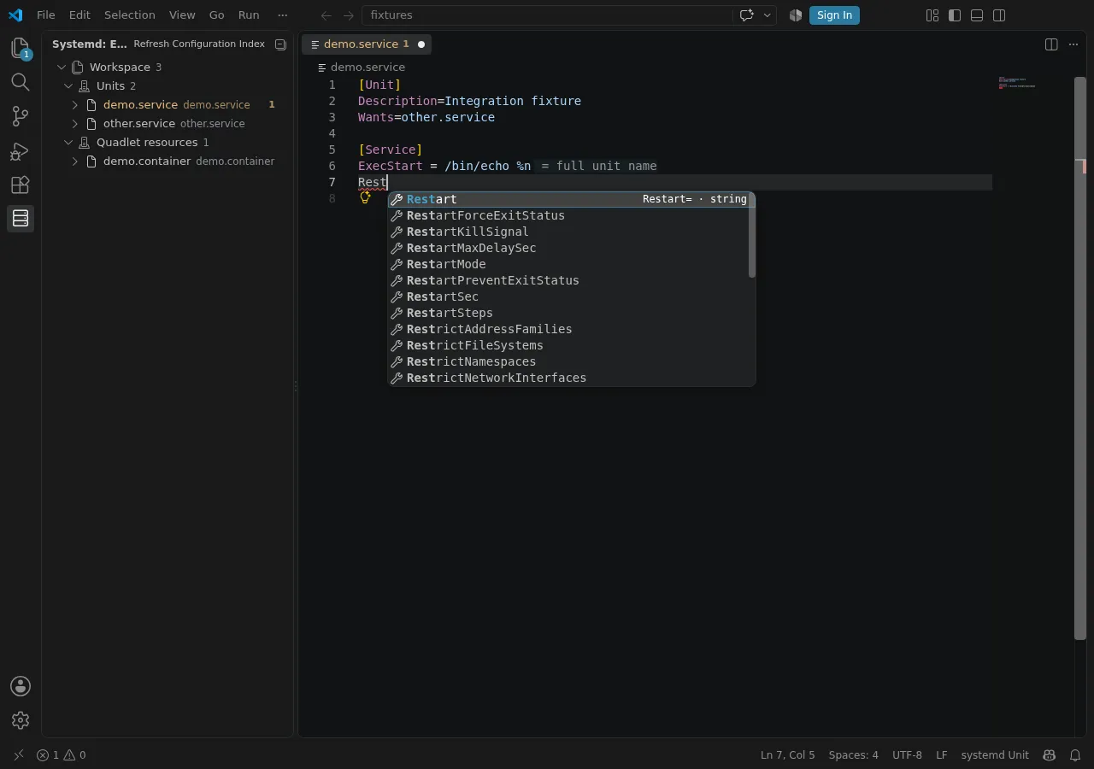Collapse all in Systemd tree view
This screenshot has height=769, width=1094.
tap(280, 44)
